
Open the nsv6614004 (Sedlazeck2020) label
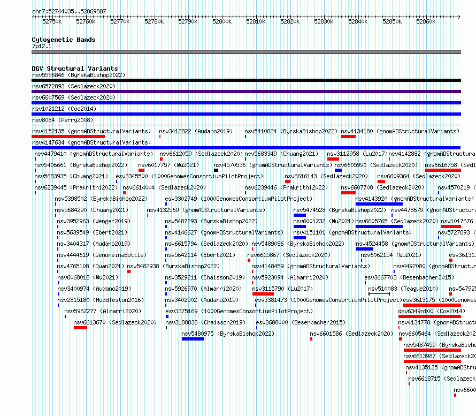(164, 187)
